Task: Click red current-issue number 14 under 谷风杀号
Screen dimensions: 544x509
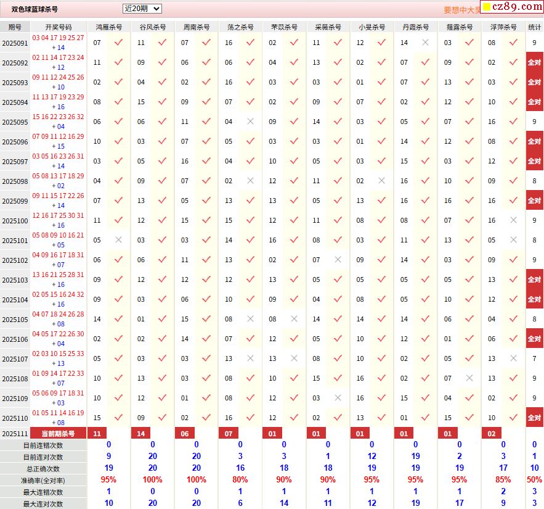Action: [x=141, y=434]
